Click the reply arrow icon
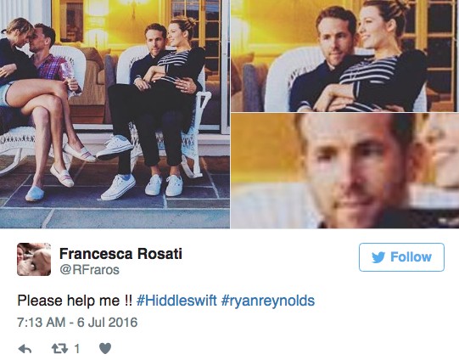Image resolution: width=459 pixels, height=360 pixels. click(25, 349)
